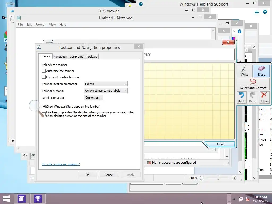Image resolution: width=272 pixels, height=204 pixels.
Task: Open Notepad Format menu
Action: tap(40, 25)
